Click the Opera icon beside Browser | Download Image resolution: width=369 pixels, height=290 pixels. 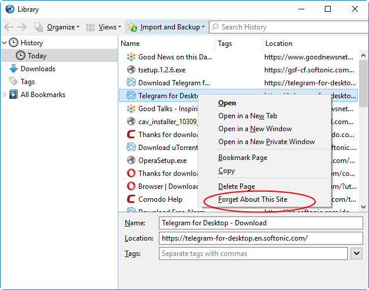click(x=131, y=186)
